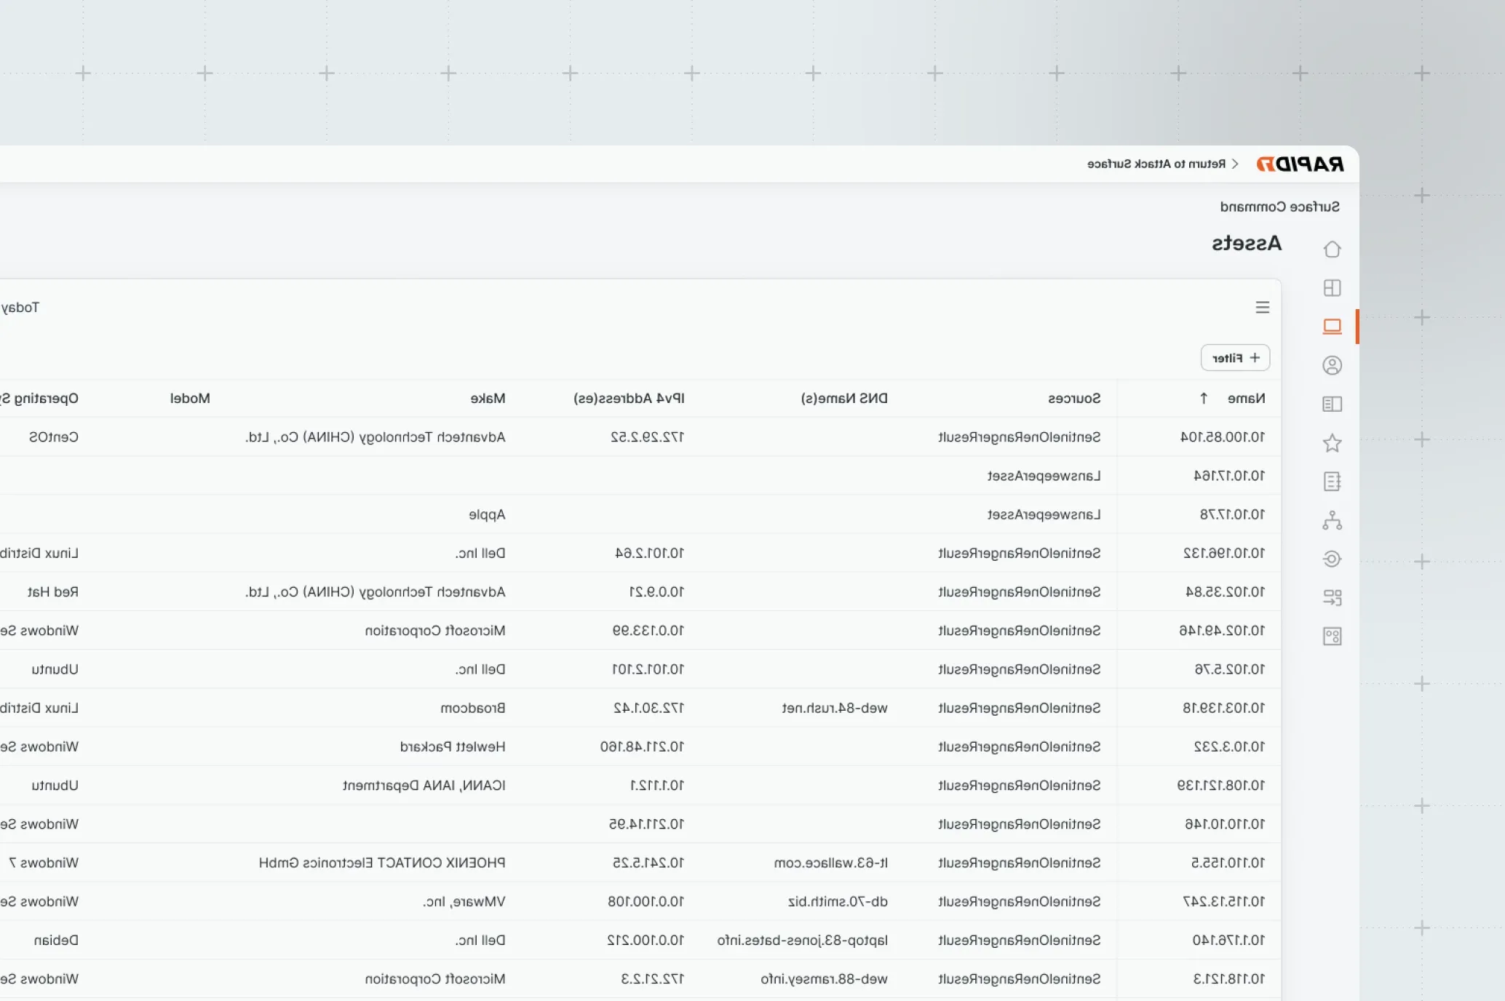Click the Operating S… column header
The width and height of the screenshot is (1505, 1001).
point(39,398)
